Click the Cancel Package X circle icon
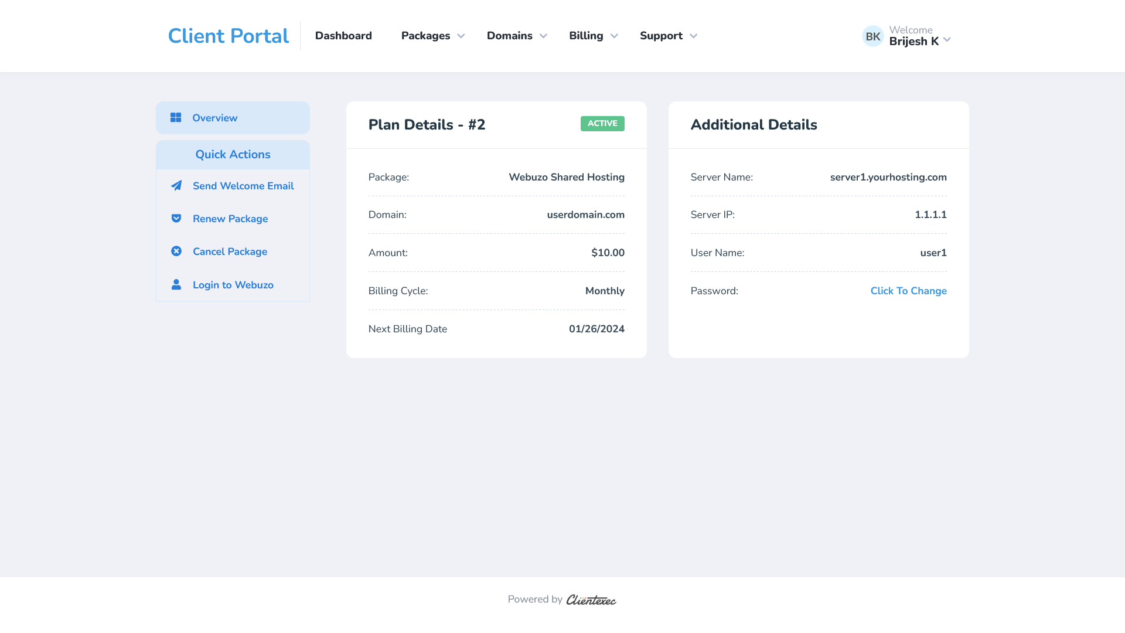Image resolution: width=1125 pixels, height=633 pixels. coord(176,251)
